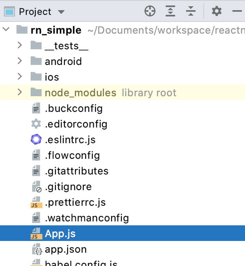Click the gear icon beside .editorconfig
The image size is (245, 266).
pyautogui.click(x=36, y=124)
